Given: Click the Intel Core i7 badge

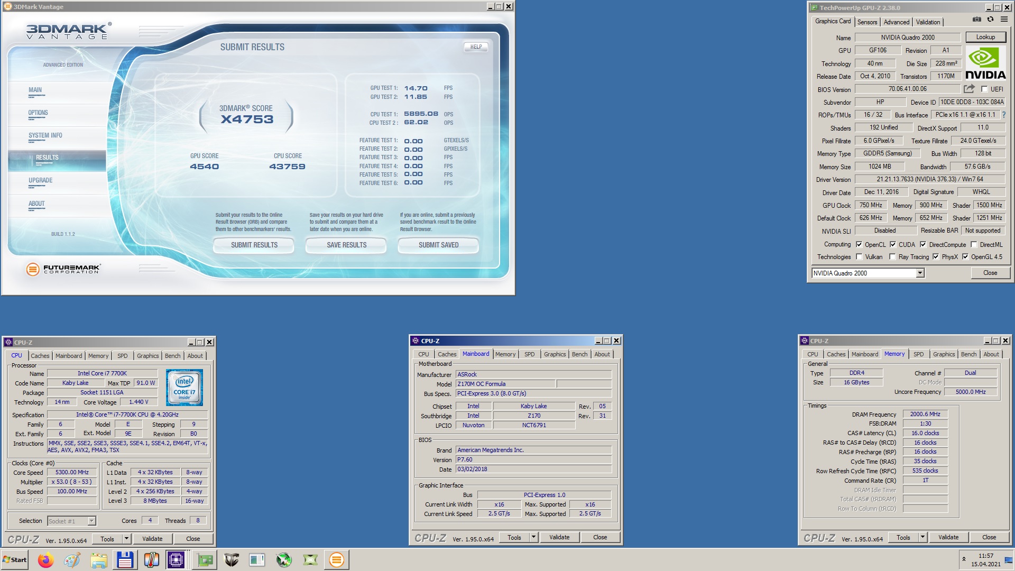Looking at the screenshot, I should coord(184,388).
